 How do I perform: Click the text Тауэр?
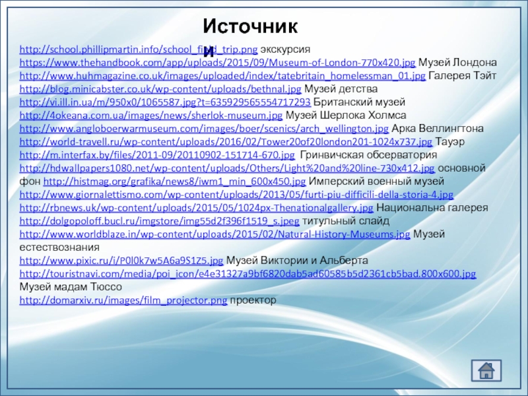450,142
